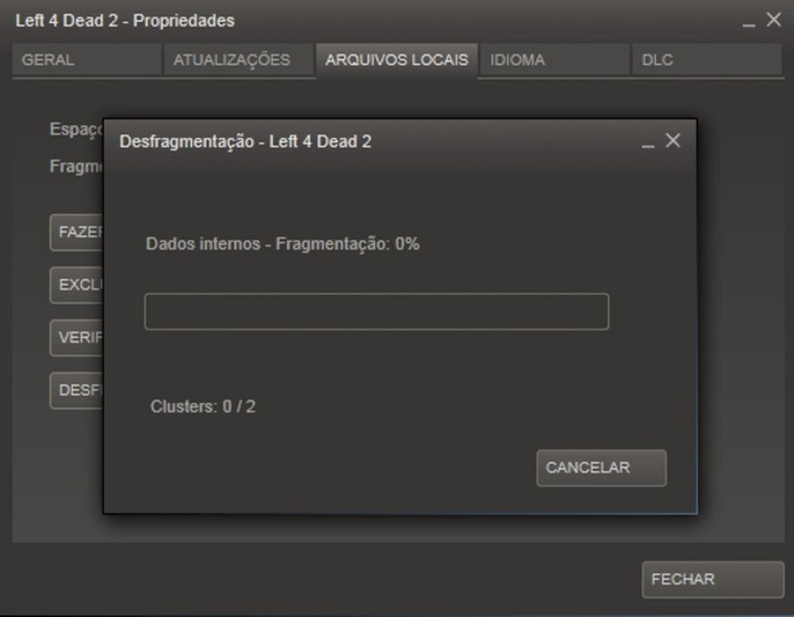Minimize the Propriedades window

pos(749,21)
